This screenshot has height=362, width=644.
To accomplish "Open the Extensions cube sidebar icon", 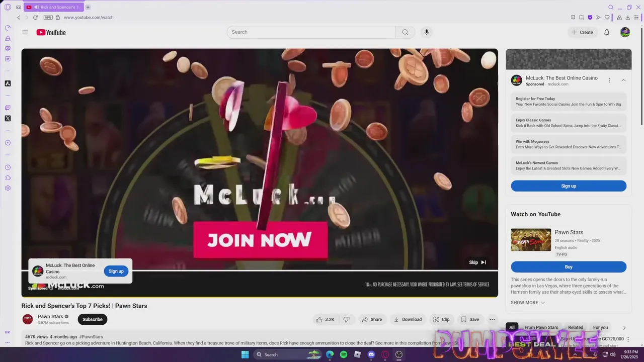I will [8, 177].
